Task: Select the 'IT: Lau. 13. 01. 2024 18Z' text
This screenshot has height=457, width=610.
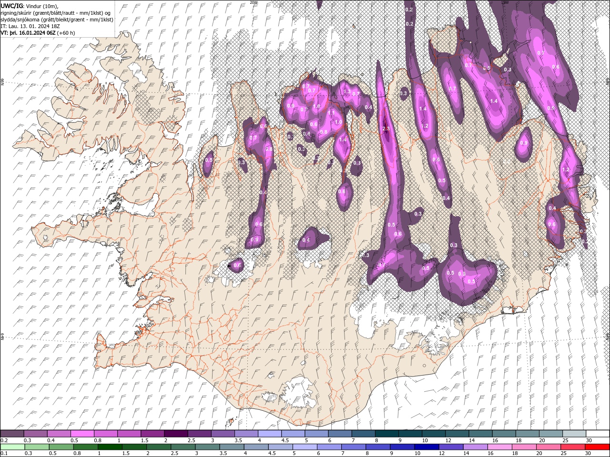Action: 30,26
